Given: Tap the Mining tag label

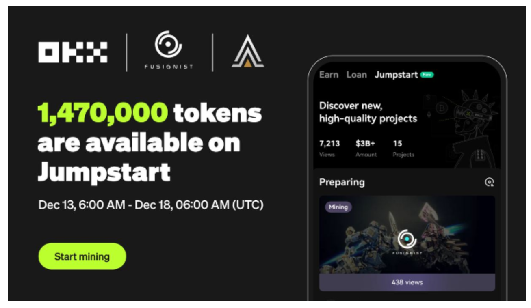Looking at the screenshot, I should (338, 207).
